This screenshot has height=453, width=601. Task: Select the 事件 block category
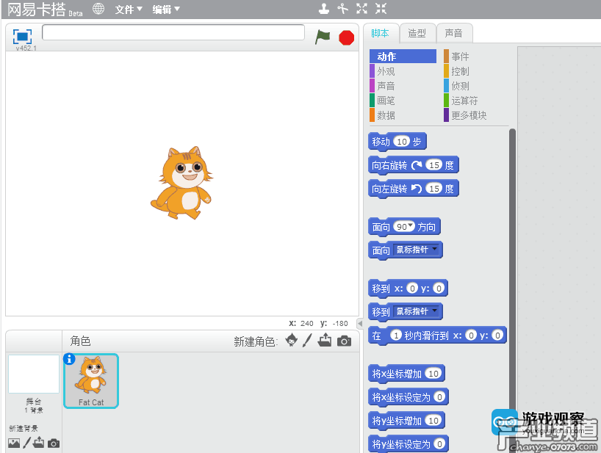[x=460, y=57]
